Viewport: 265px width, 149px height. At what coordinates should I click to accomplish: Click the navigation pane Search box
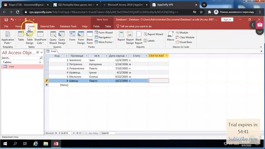(20, 58)
